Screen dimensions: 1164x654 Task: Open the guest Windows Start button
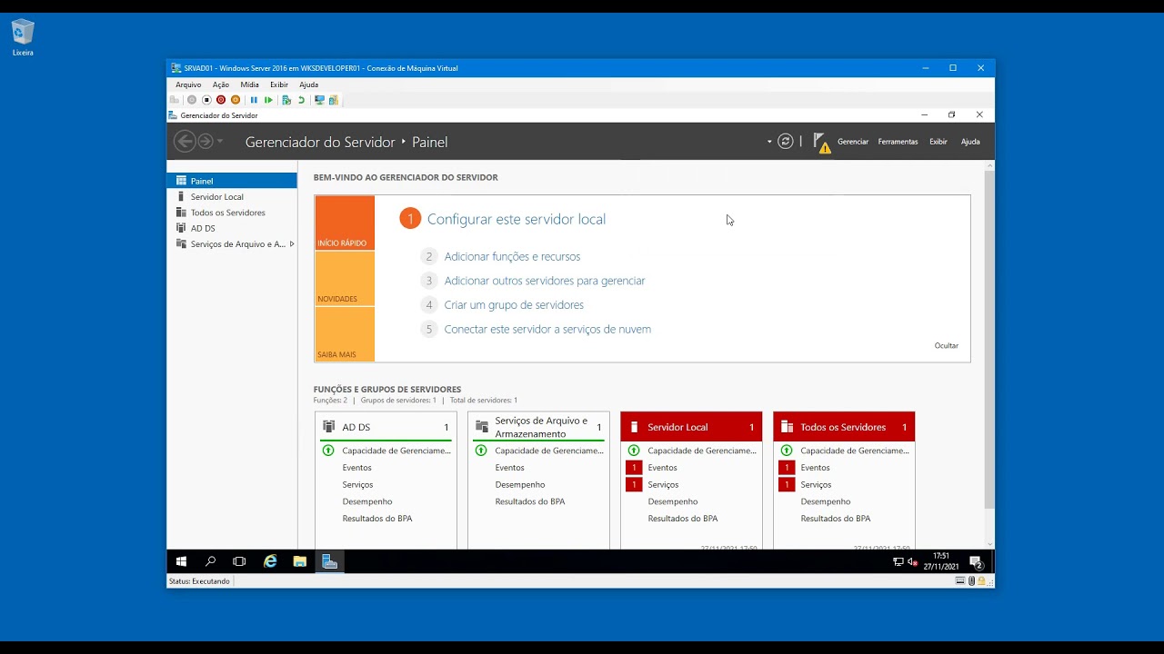click(181, 561)
